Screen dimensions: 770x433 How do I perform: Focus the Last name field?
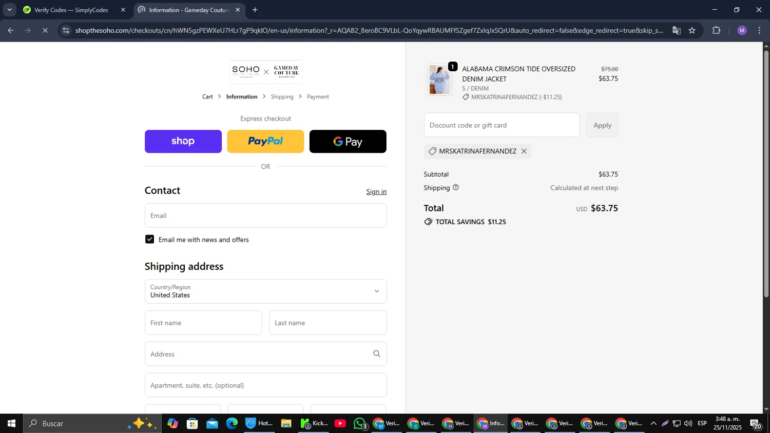pyautogui.click(x=328, y=323)
